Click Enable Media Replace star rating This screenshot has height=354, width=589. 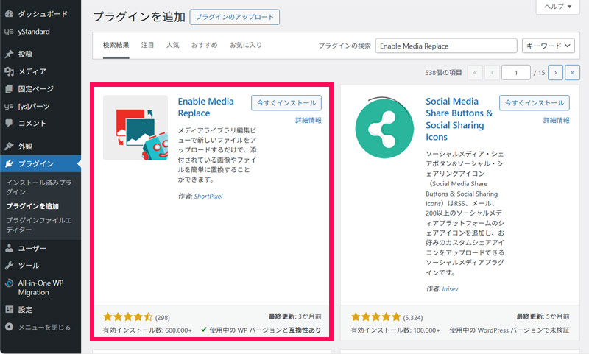(x=127, y=317)
